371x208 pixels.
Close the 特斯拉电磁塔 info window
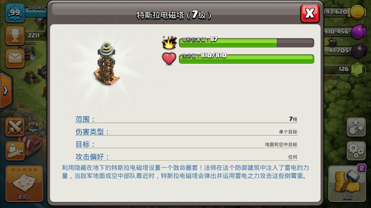[310, 13]
